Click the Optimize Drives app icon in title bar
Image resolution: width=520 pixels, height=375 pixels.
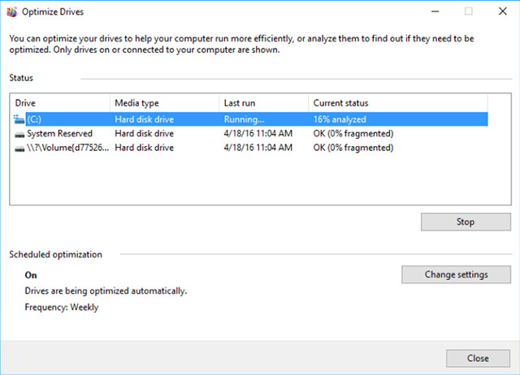pyautogui.click(x=11, y=11)
